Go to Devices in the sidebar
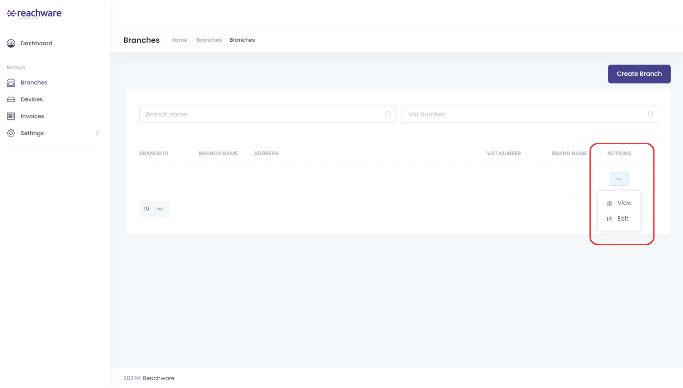Viewport: 683px width, 388px height. click(32, 99)
